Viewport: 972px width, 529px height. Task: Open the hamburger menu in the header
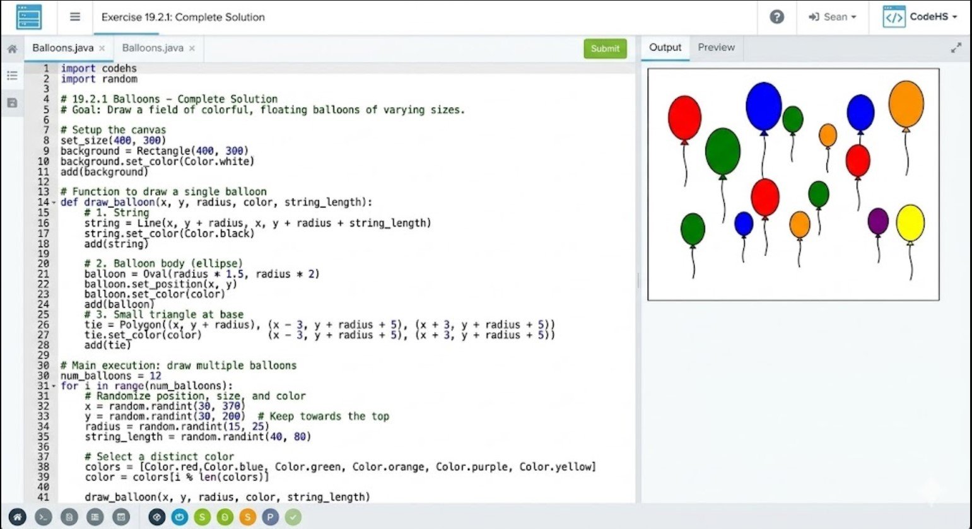click(75, 17)
